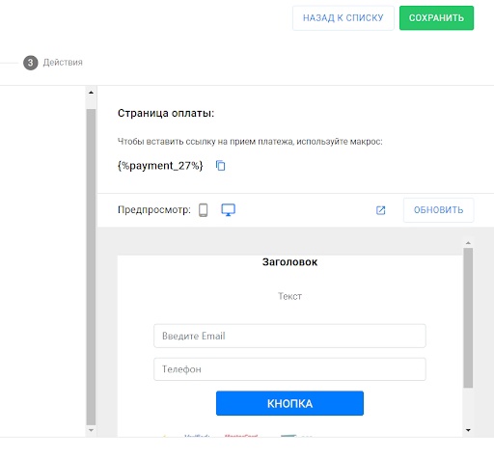Focus the Телефон input field

click(289, 369)
